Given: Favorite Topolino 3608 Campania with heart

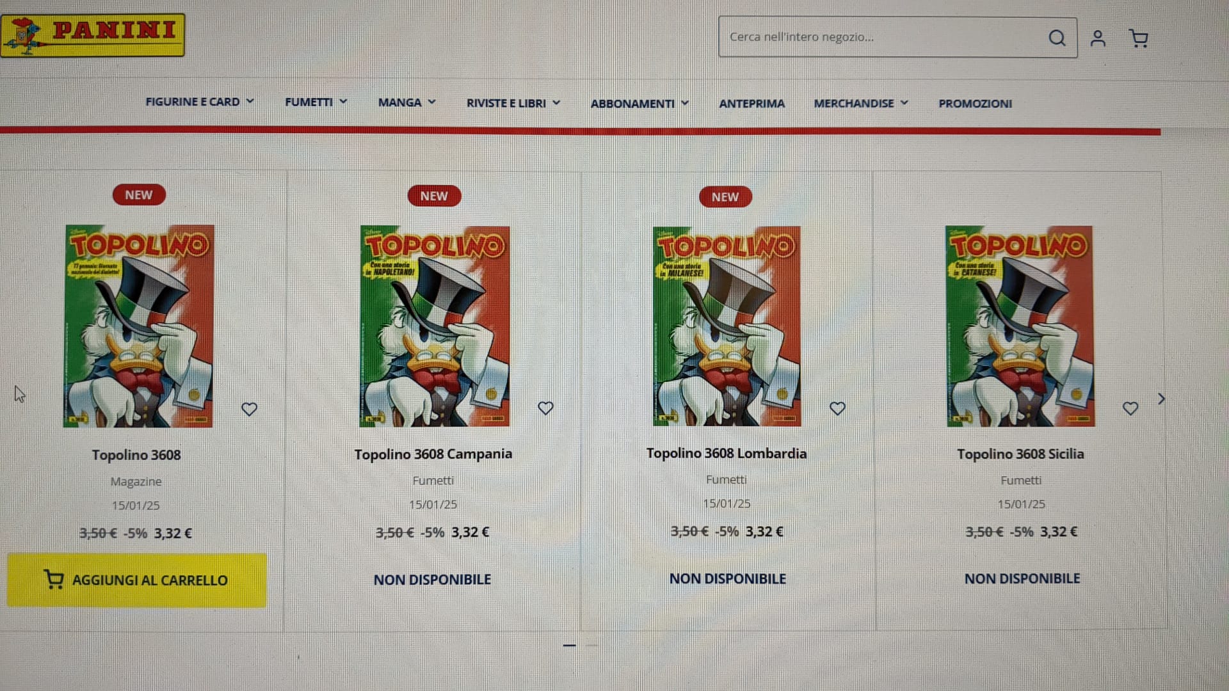Looking at the screenshot, I should (545, 408).
